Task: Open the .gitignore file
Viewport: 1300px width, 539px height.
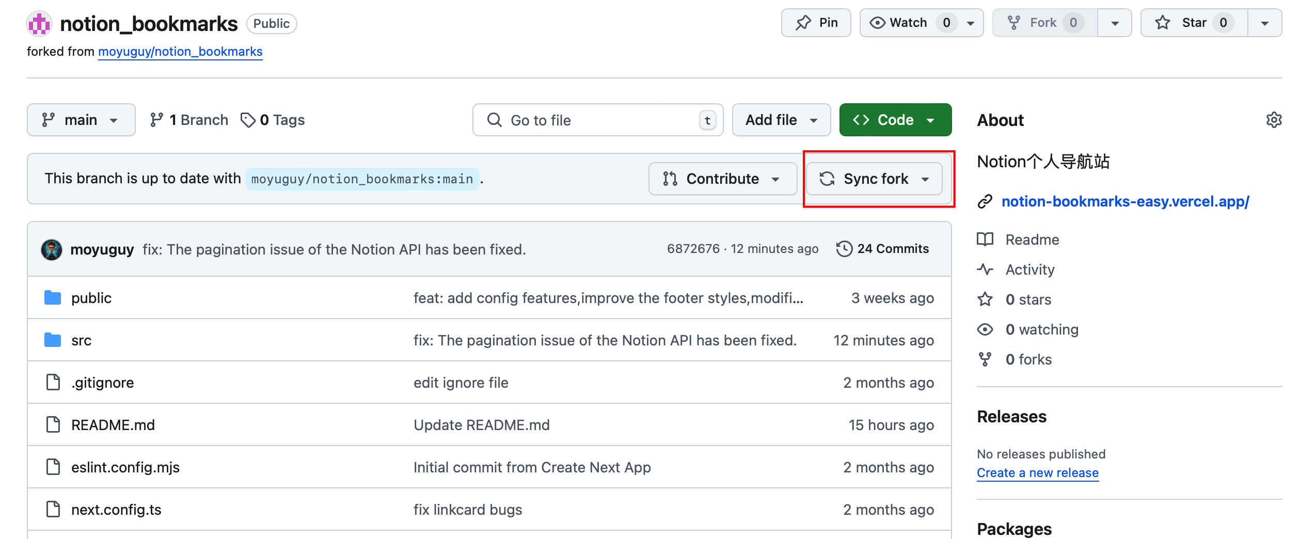Action: click(102, 383)
